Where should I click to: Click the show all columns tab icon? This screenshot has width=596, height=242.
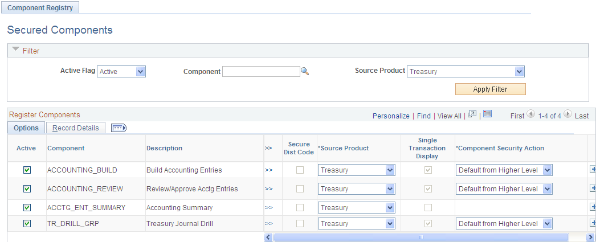click(x=119, y=128)
